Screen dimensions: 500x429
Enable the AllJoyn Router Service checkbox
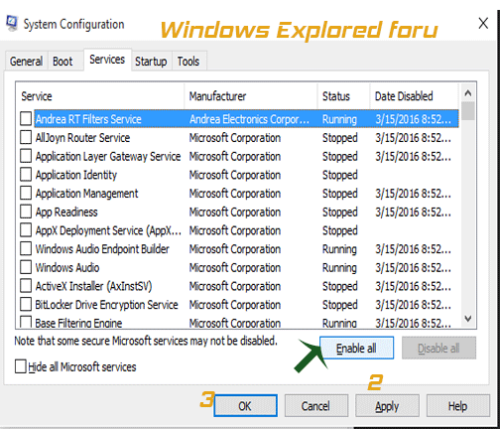point(26,137)
